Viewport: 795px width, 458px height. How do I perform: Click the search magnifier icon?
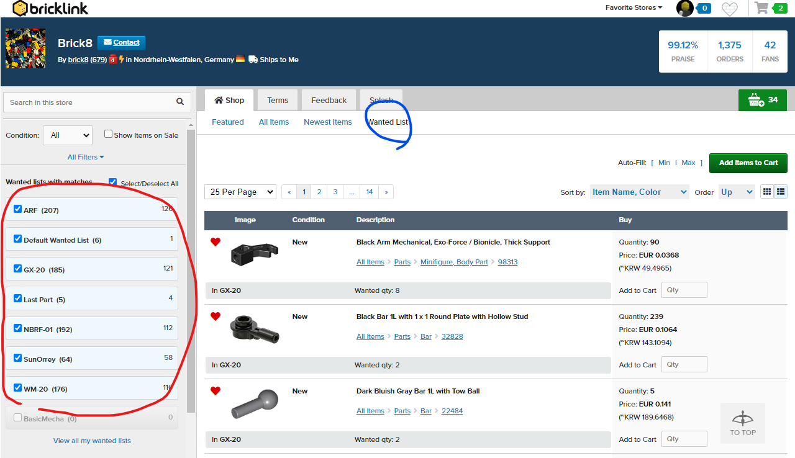coord(180,102)
